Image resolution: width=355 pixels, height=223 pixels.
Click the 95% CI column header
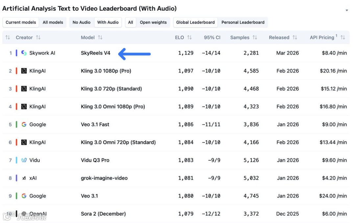[x=212, y=37]
